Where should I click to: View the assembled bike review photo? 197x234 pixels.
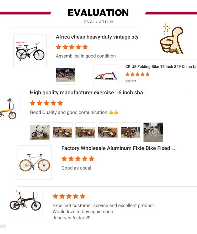pos(65,75)
